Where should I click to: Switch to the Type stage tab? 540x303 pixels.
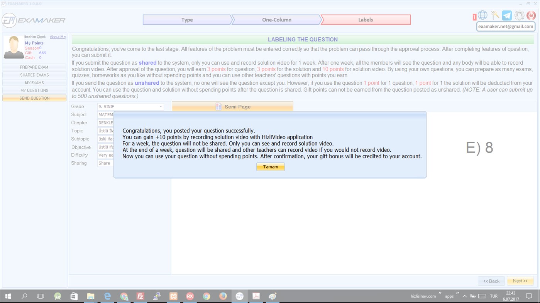coord(188,19)
